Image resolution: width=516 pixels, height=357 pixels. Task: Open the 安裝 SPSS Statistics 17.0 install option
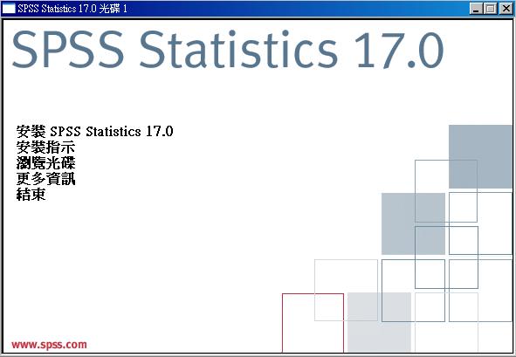[x=95, y=132]
